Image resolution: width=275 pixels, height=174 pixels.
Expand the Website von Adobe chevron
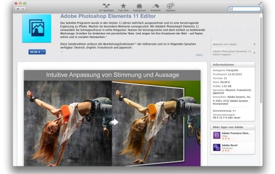(254, 44)
